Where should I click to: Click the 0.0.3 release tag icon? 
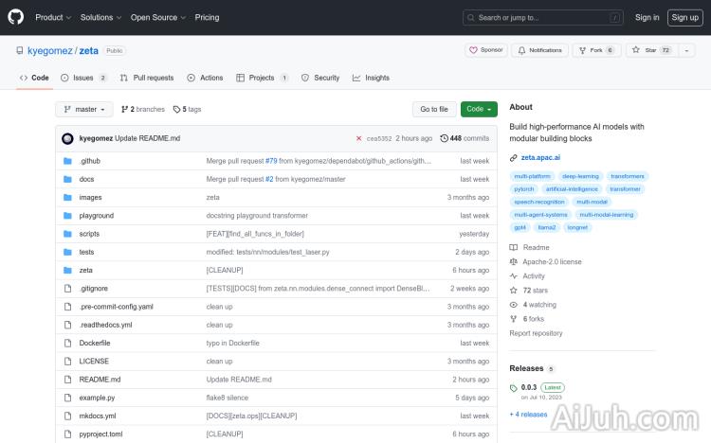pos(514,387)
